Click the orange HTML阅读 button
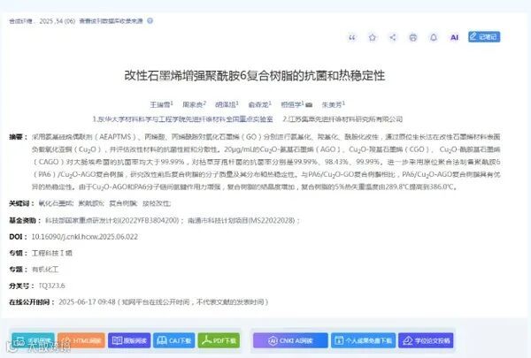This screenshot has width=531, height=358. pyautogui.click(x=81, y=340)
